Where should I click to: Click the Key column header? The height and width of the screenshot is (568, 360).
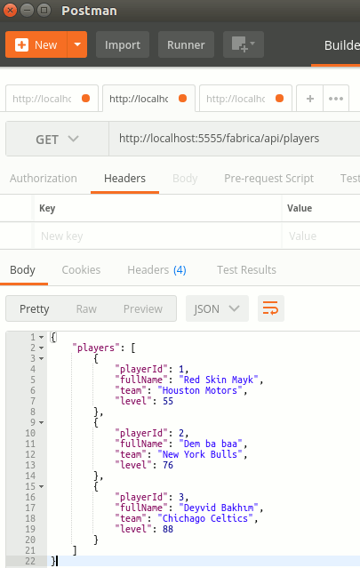tap(47, 208)
